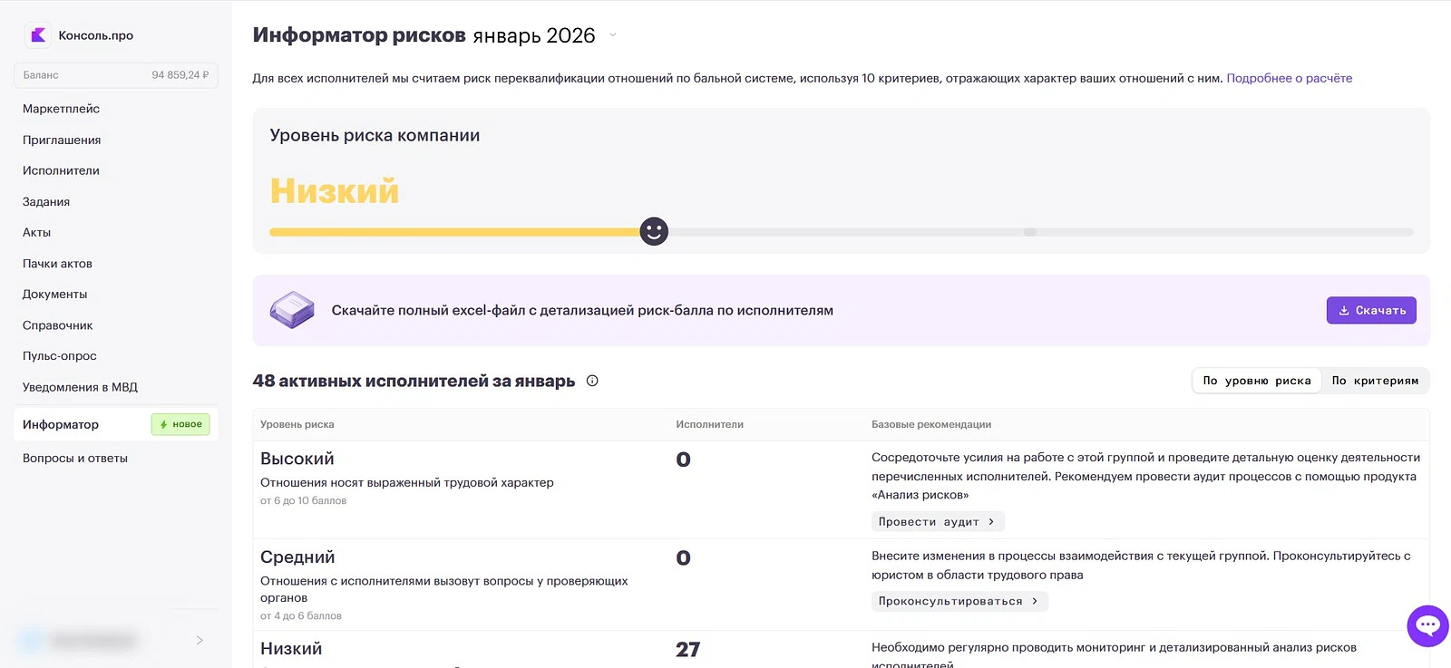Click the excel file illustration icon
The image size is (1451, 668).
pos(292,310)
